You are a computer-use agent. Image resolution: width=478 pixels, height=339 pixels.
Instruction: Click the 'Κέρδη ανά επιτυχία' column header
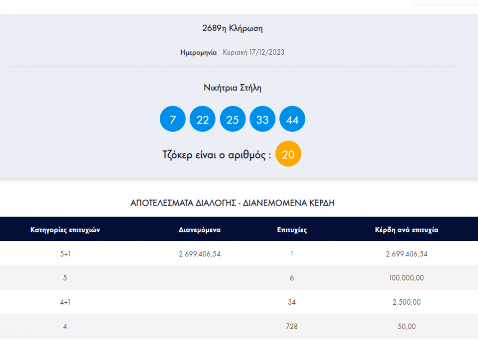click(406, 230)
